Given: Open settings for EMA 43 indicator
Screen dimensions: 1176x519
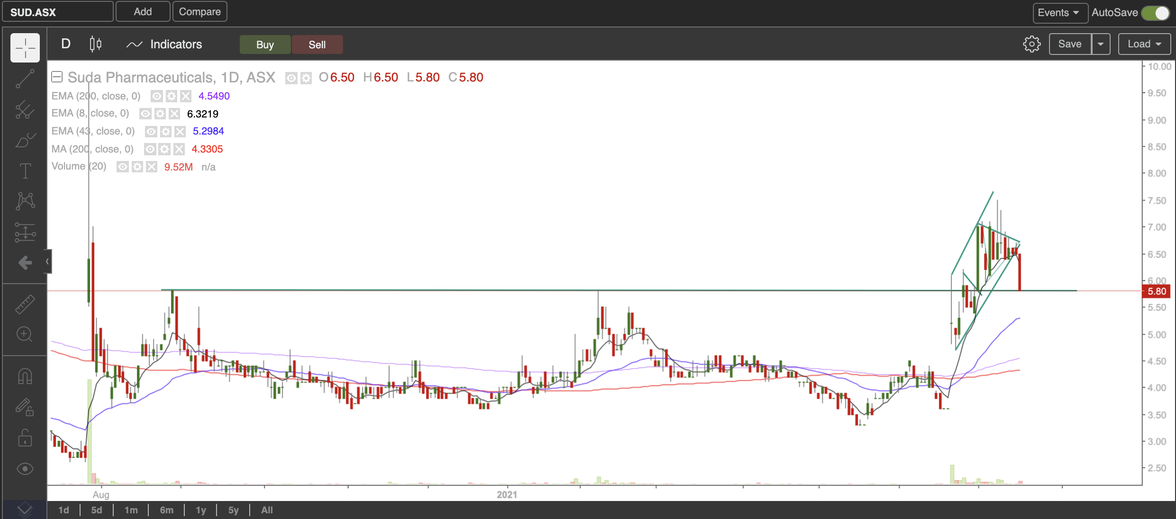Looking at the screenshot, I should (x=165, y=131).
